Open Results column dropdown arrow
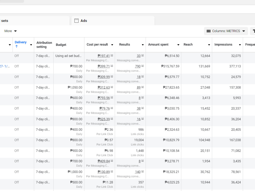The image size is (255, 191). (143, 45)
